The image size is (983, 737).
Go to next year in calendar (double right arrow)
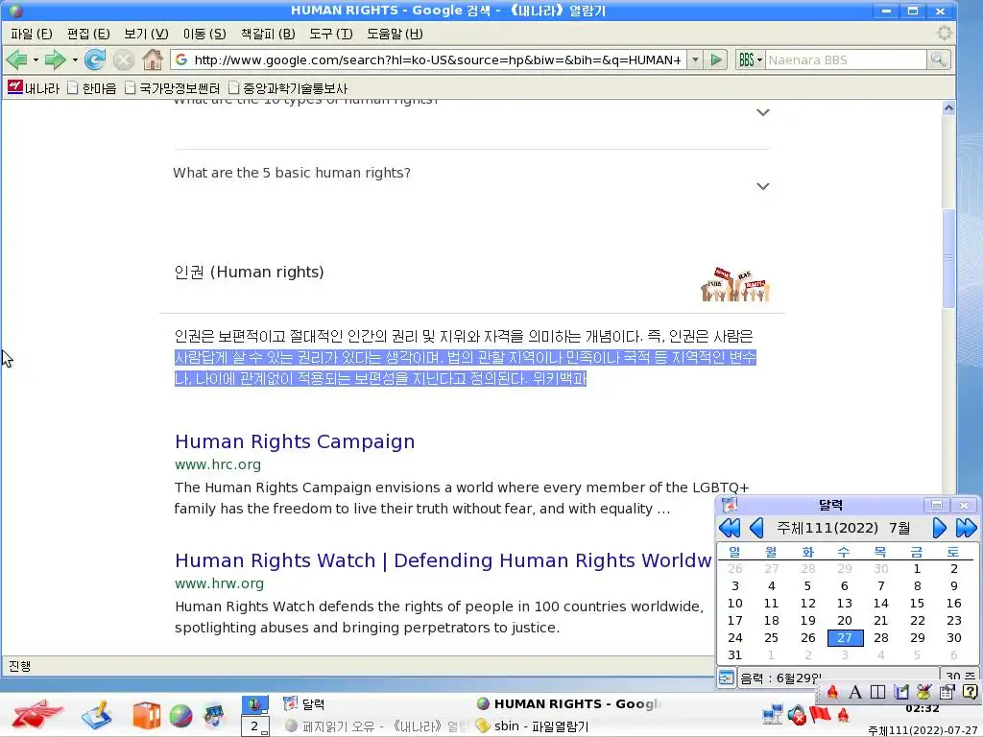click(x=966, y=528)
